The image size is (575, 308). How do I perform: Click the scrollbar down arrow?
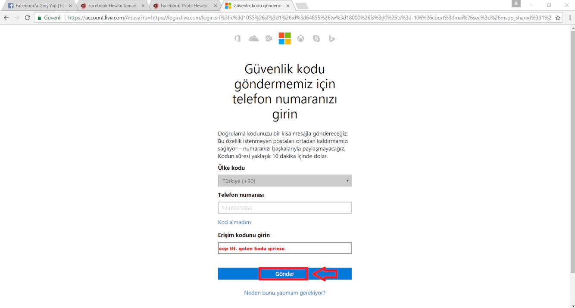[x=572, y=305]
